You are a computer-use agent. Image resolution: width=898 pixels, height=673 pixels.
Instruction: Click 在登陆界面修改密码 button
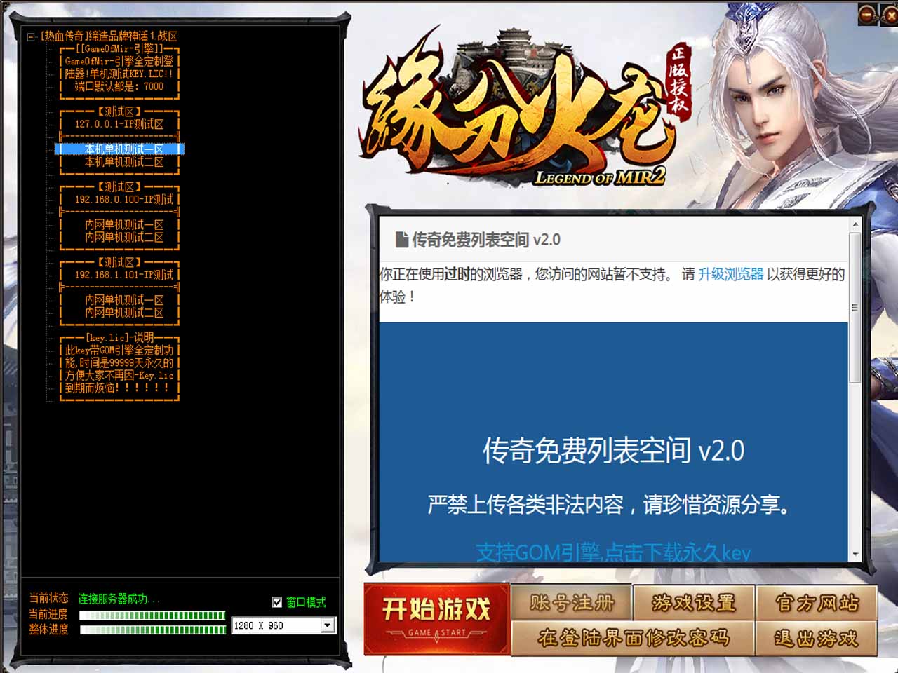point(633,638)
